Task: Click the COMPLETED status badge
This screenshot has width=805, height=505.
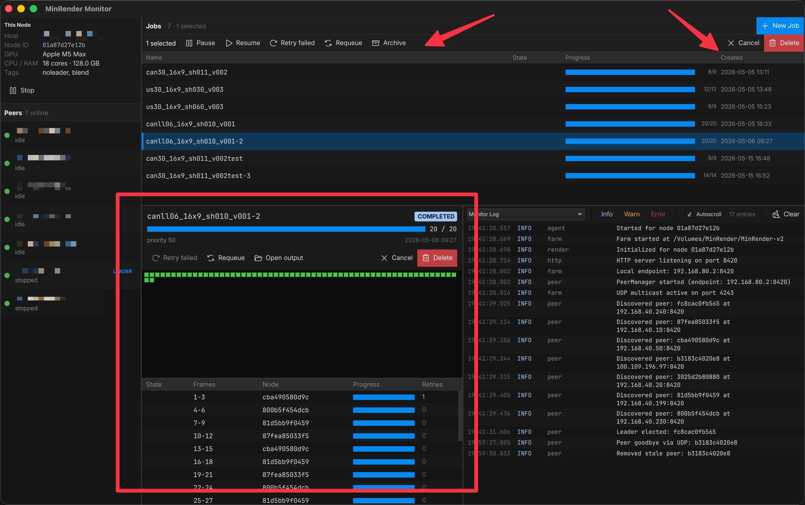Action: click(435, 216)
